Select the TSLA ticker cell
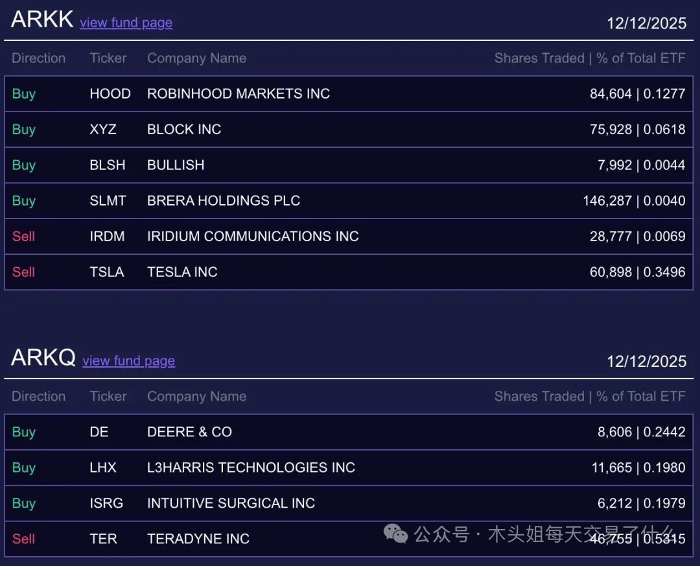 click(x=107, y=272)
